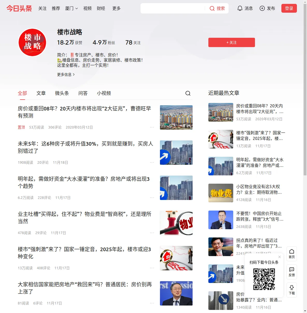Open sidebar article 小区物业竟没有这5大权力
307x313 pixels.
tap(259, 189)
